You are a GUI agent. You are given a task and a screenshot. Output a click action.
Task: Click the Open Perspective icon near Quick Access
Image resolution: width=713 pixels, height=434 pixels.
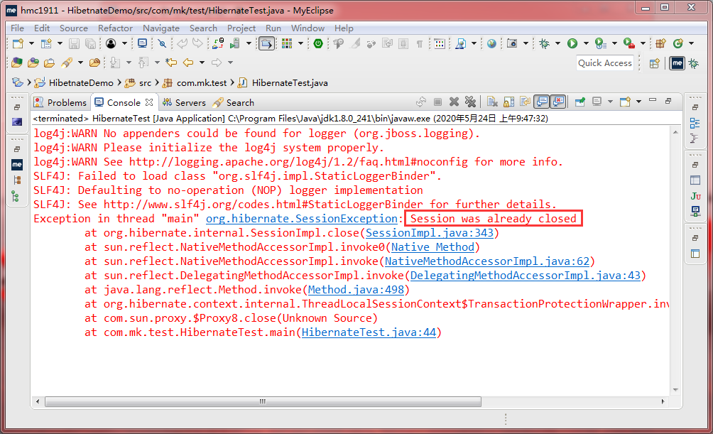pos(654,63)
